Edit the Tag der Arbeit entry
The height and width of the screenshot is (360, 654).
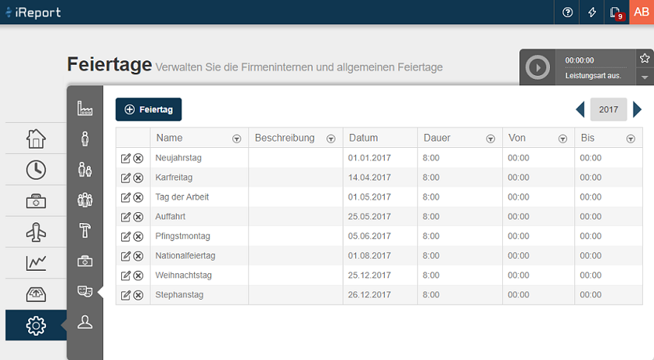click(125, 197)
